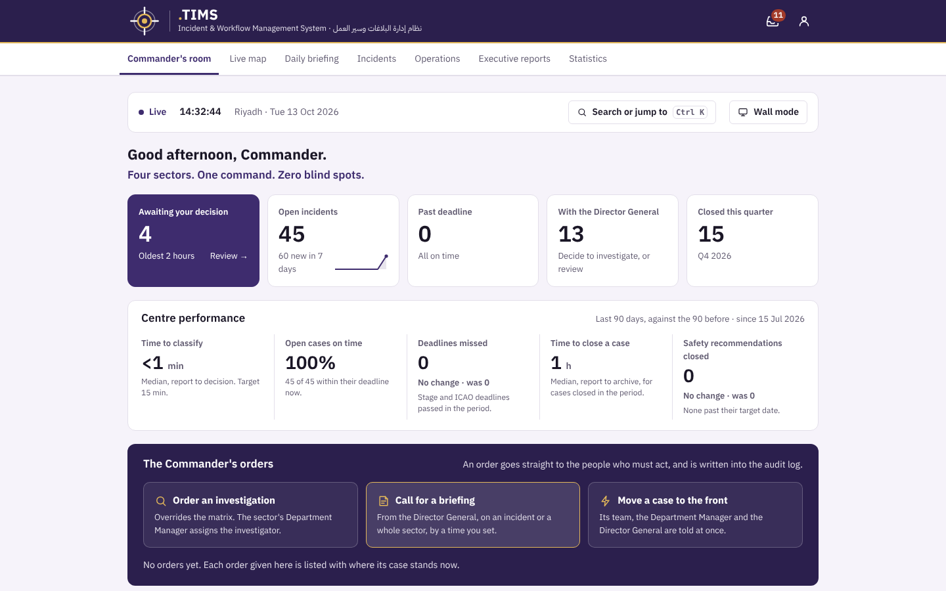The image size is (946, 591).
Task: Open the Executive reports tab
Action: coord(514,59)
